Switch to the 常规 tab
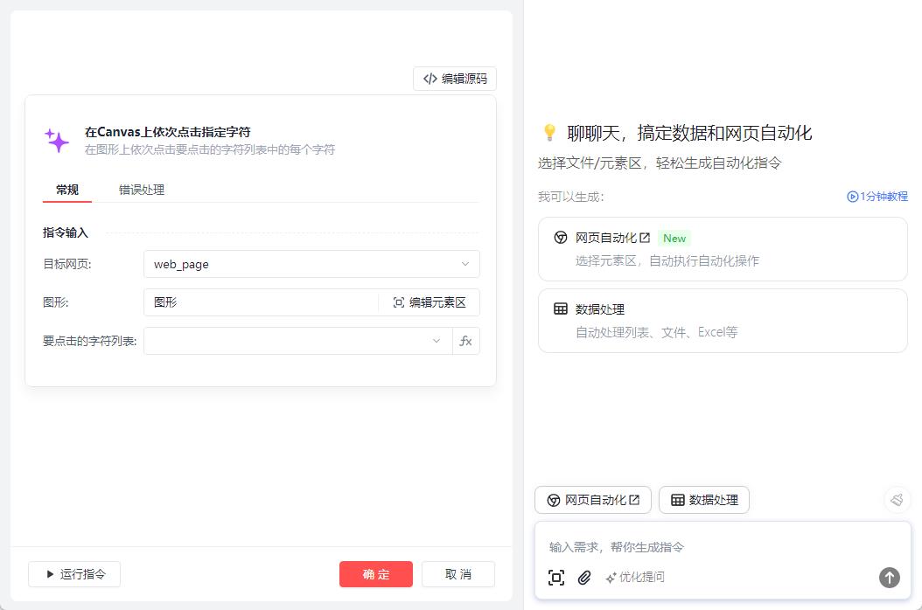 (67, 190)
